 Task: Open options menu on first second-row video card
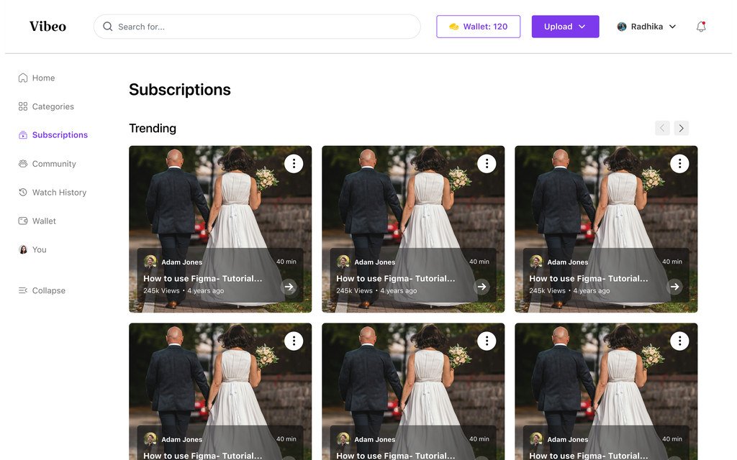(x=294, y=341)
